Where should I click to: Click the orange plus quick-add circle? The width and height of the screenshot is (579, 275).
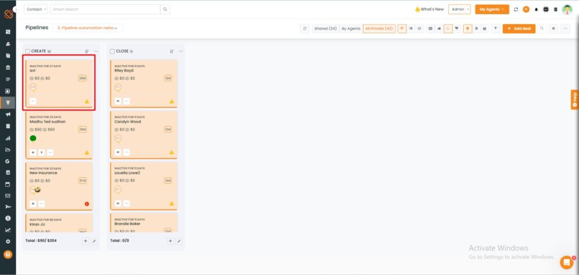pos(526,10)
